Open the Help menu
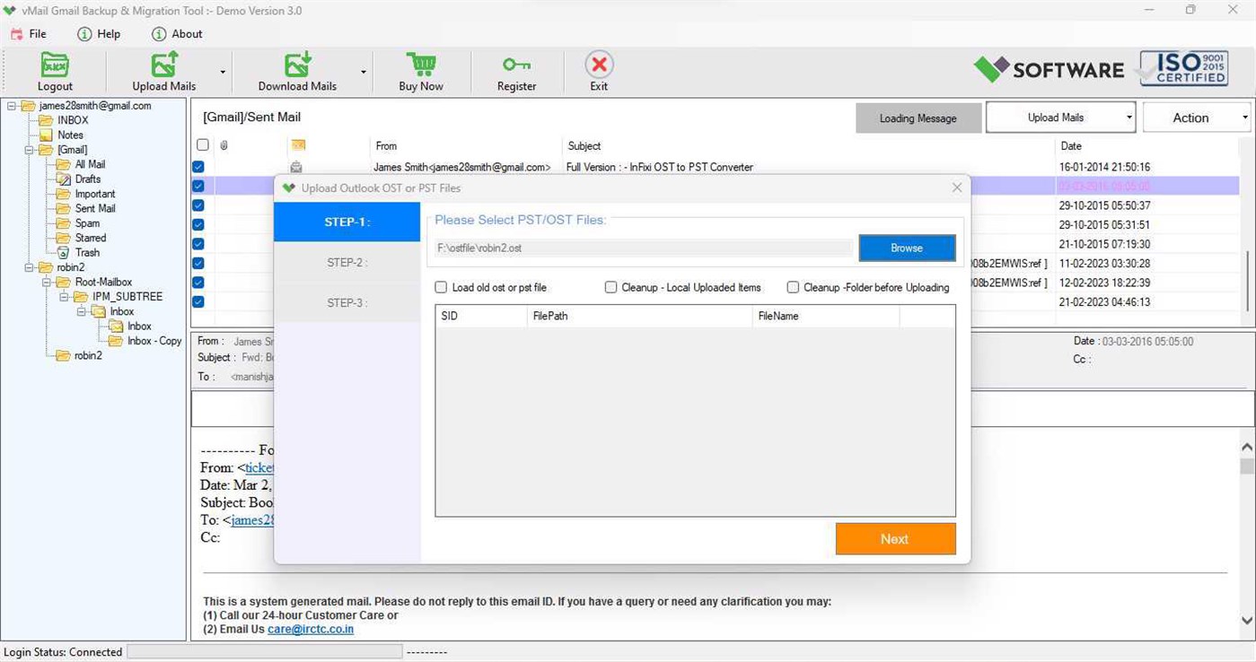 (99, 34)
